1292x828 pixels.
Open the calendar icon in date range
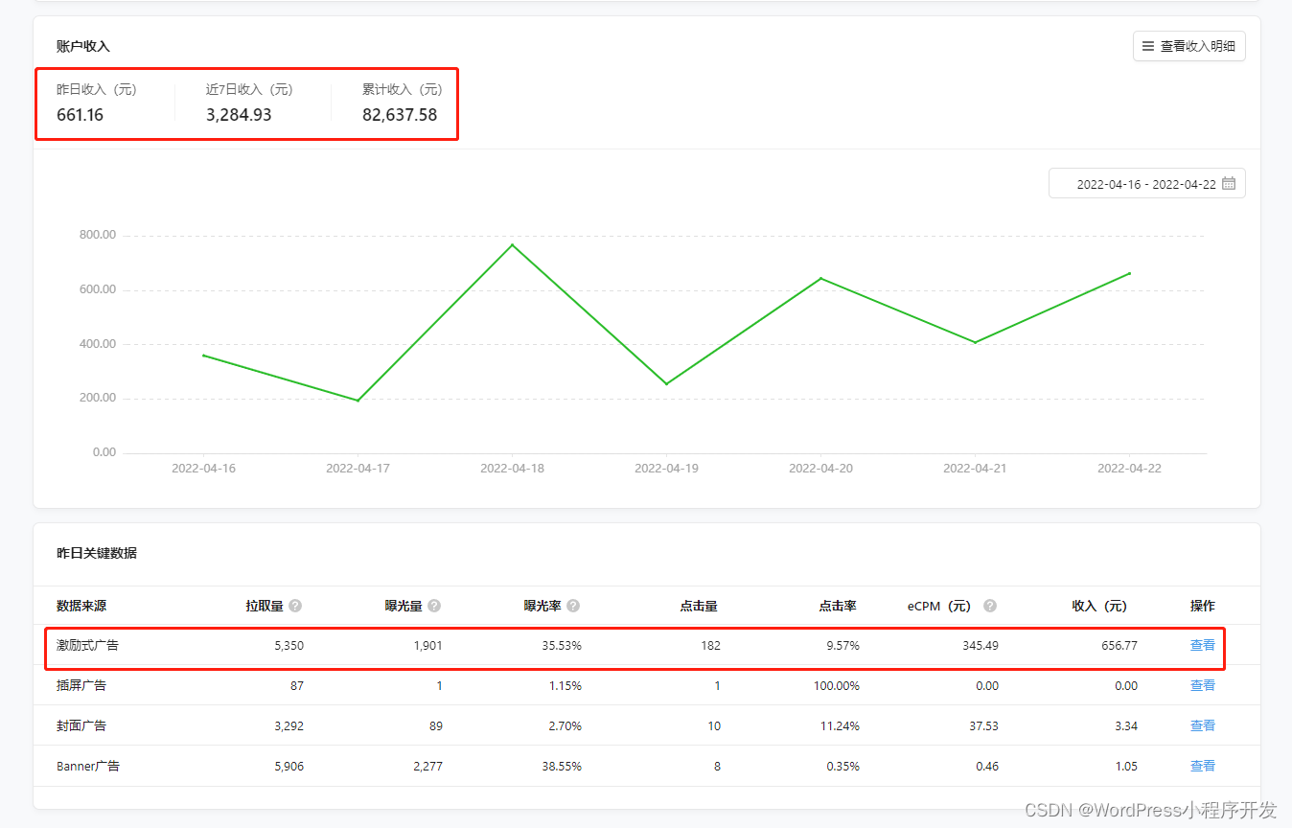(x=1229, y=184)
